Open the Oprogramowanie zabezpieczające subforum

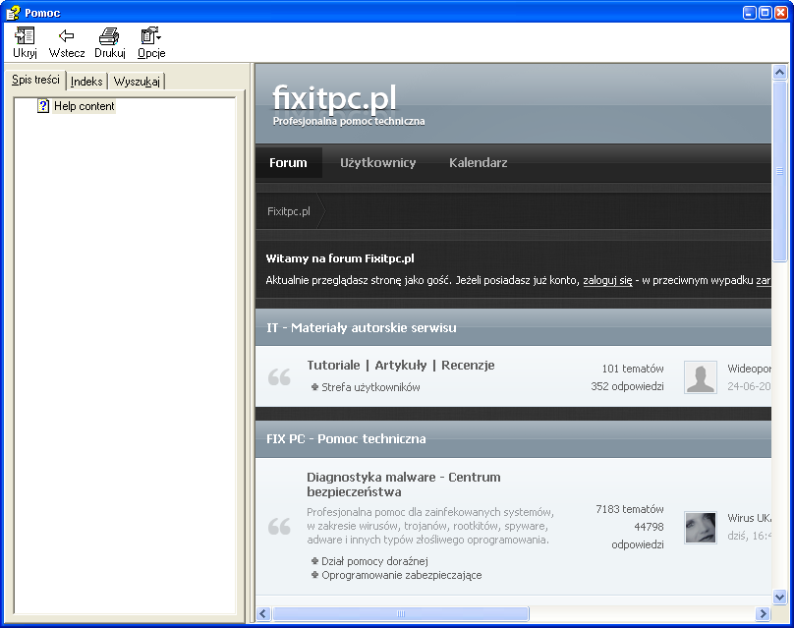(x=402, y=575)
